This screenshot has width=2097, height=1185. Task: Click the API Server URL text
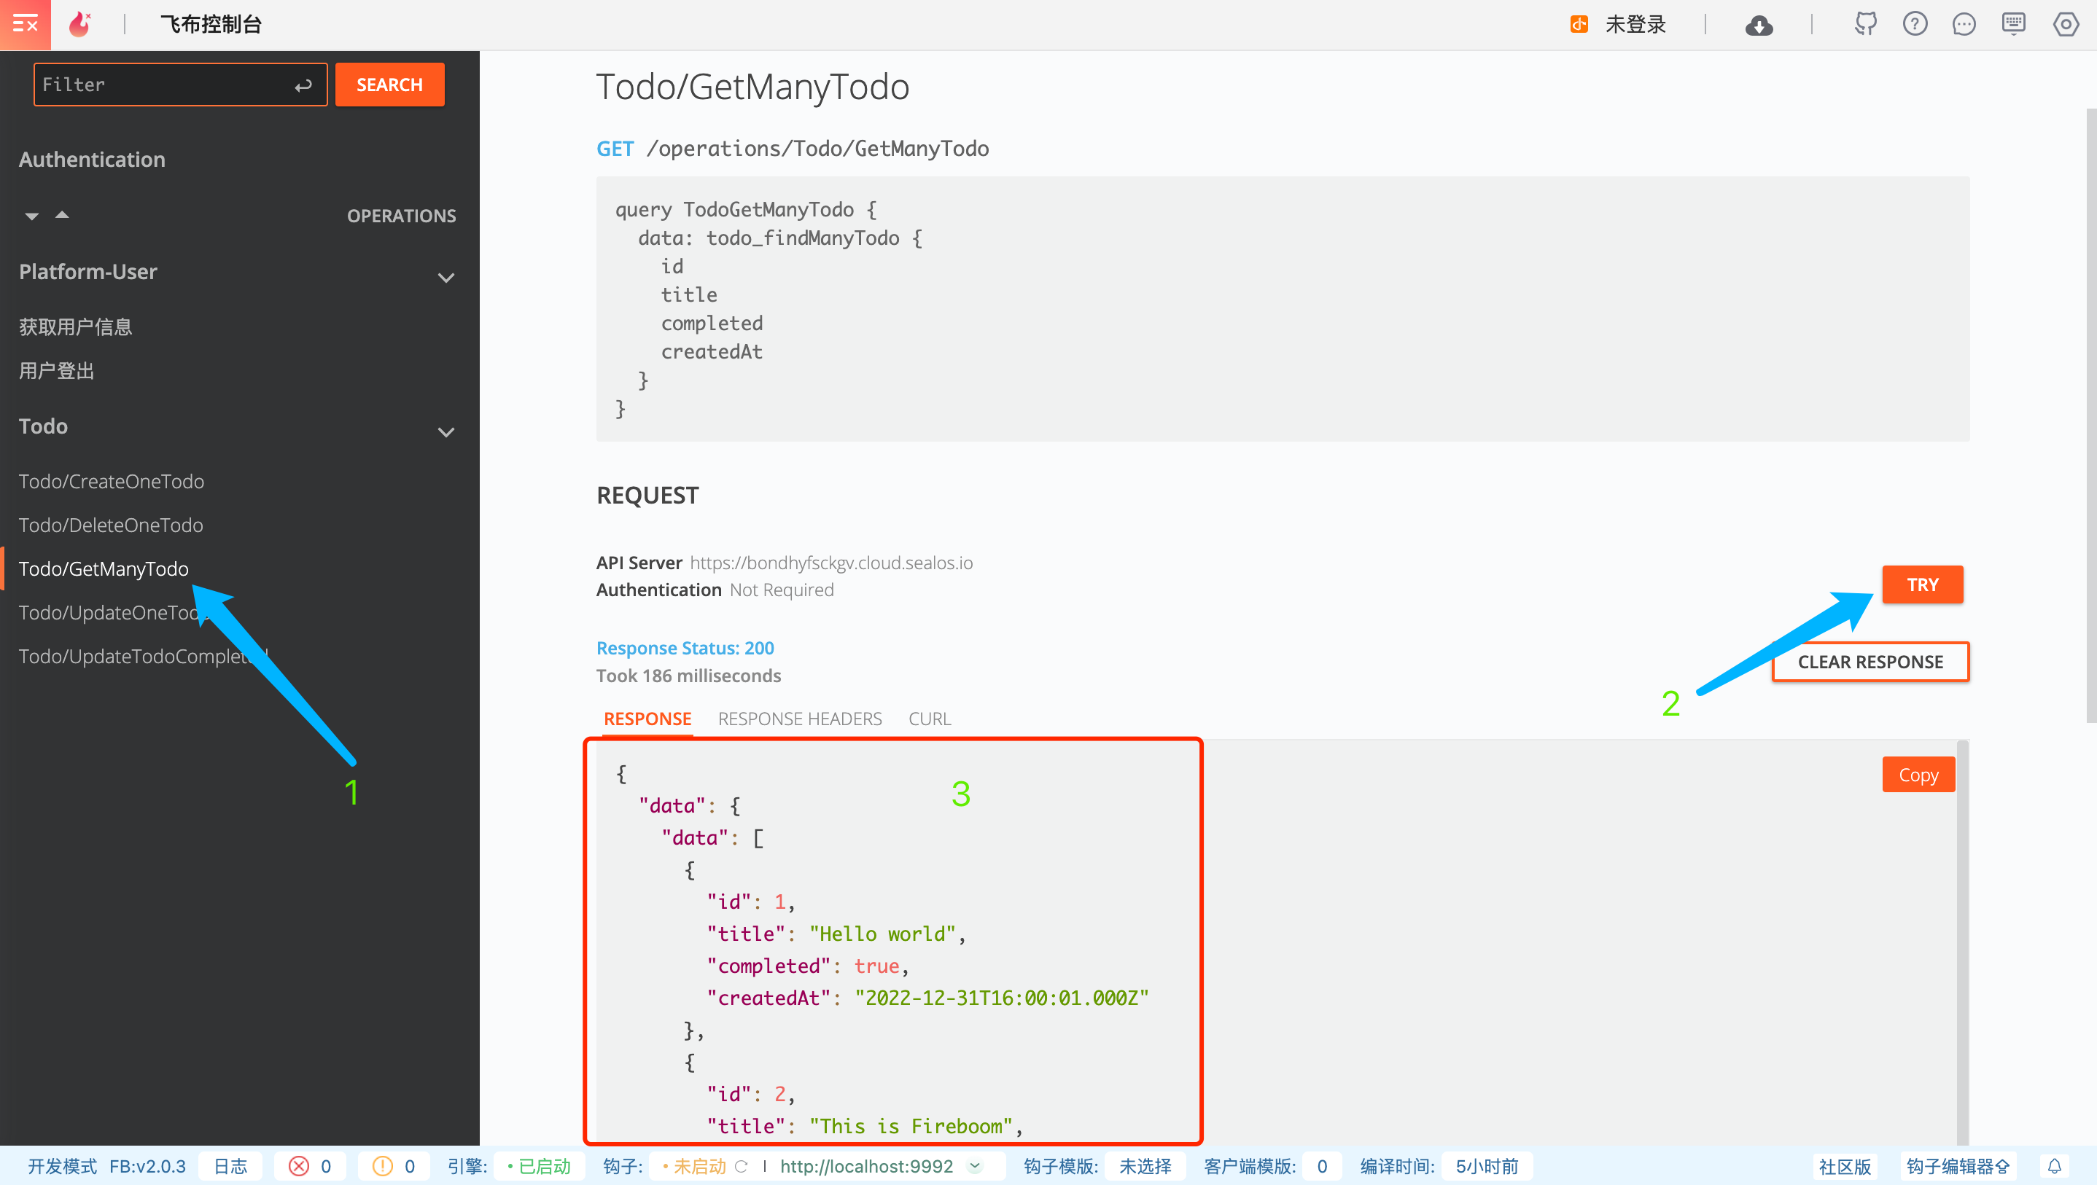pos(831,563)
